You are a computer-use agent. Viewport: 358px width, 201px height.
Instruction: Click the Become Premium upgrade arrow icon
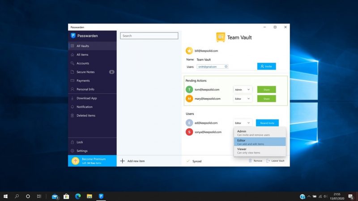pos(75,161)
